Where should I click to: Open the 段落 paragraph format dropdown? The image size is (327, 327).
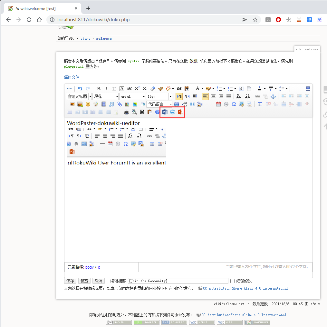(x=106, y=96)
